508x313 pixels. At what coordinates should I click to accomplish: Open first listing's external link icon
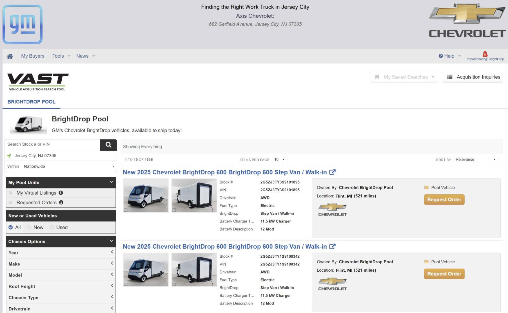click(332, 172)
